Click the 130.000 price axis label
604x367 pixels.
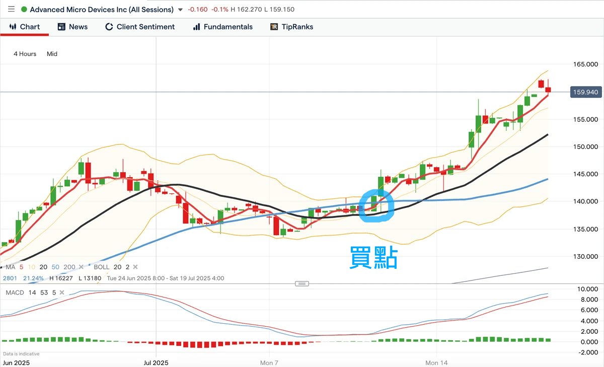pos(585,256)
